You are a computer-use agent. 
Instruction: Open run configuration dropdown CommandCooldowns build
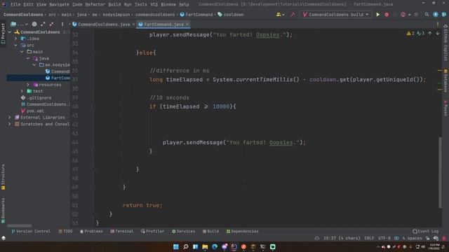click(335, 15)
